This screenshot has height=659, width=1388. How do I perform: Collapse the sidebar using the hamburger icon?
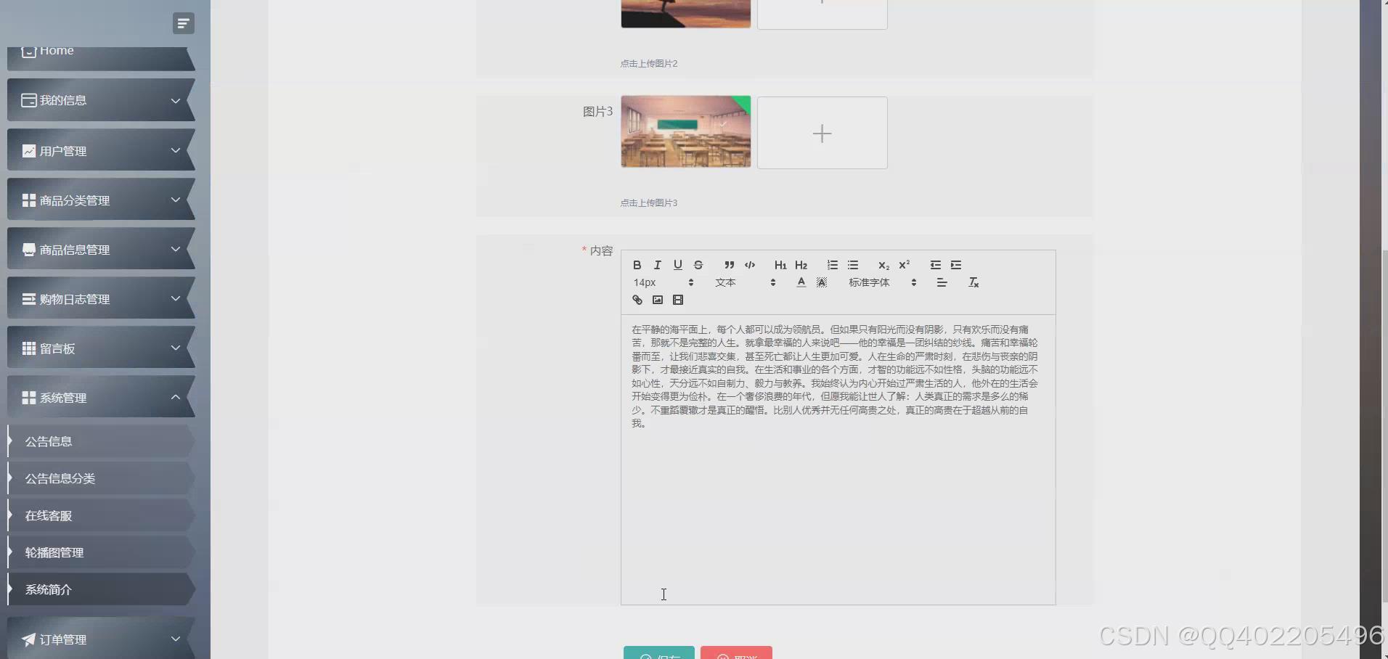tap(182, 22)
